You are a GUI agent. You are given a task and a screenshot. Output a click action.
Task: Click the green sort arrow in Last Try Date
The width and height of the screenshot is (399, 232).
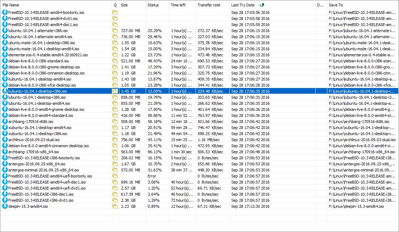(262, 5)
